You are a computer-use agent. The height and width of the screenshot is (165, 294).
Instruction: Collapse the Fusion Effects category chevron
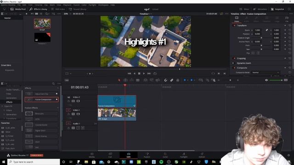click(58, 108)
